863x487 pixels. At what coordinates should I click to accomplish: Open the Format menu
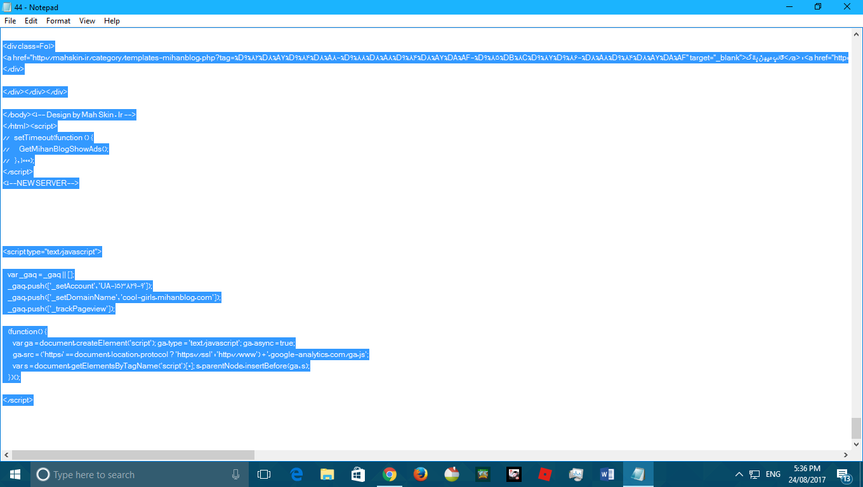(x=58, y=21)
